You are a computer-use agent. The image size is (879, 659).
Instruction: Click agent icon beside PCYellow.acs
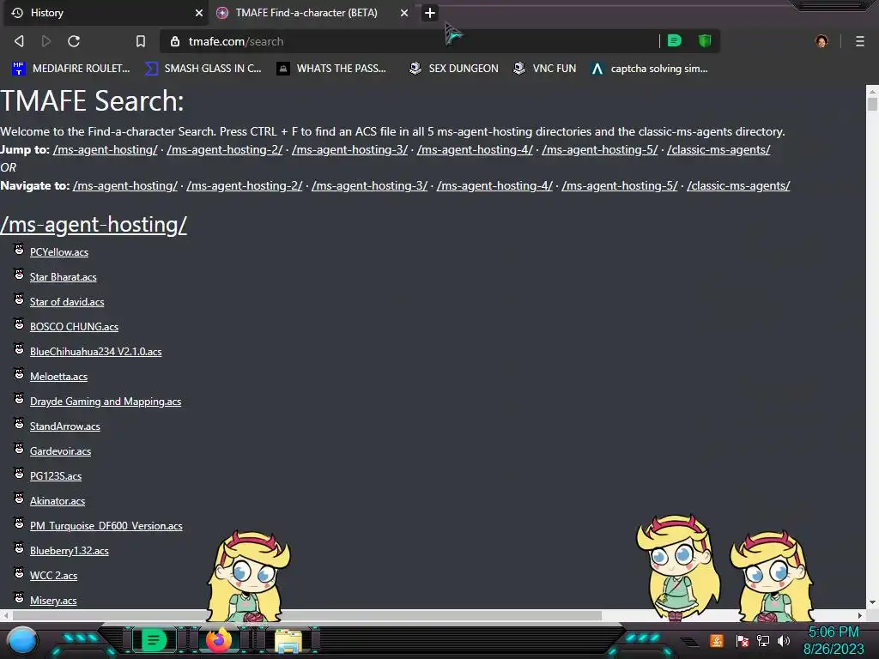[x=19, y=250]
